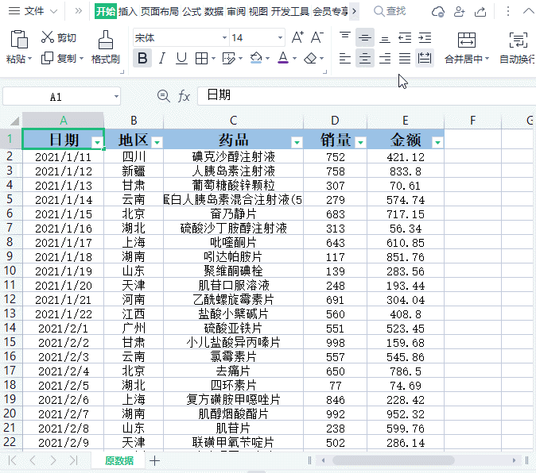
Task: Open the font name dropdown
Action: click(x=221, y=37)
